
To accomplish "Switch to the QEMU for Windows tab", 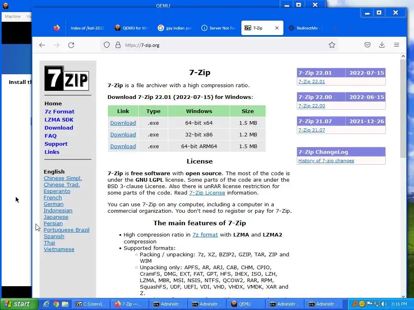I will [132, 28].
